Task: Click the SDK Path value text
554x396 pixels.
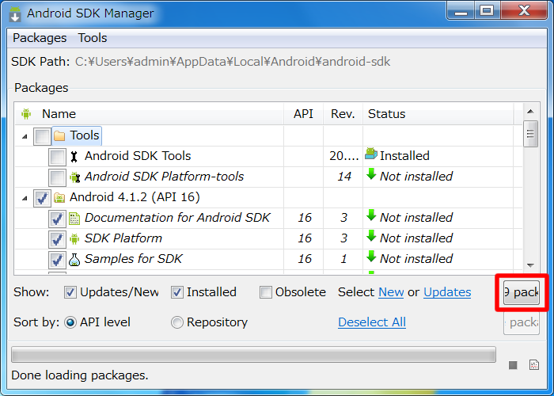Action: coord(233,62)
